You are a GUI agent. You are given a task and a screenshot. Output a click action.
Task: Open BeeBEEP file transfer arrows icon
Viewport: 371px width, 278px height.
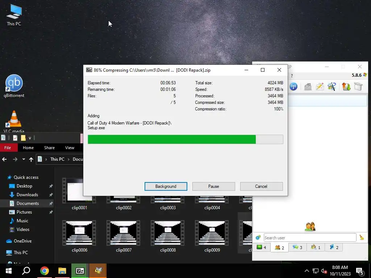(346, 87)
